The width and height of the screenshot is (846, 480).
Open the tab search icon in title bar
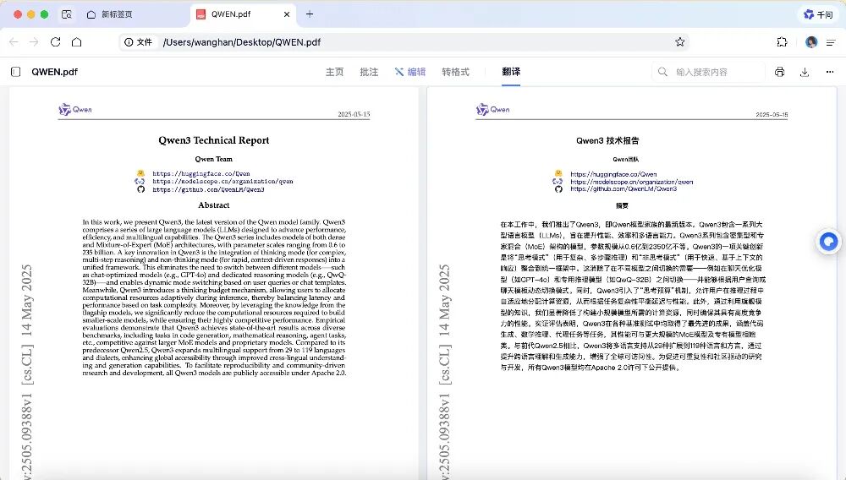coord(66,14)
